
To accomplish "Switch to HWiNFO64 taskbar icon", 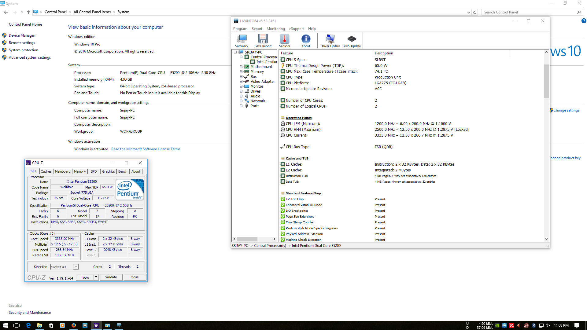I will click(119, 325).
